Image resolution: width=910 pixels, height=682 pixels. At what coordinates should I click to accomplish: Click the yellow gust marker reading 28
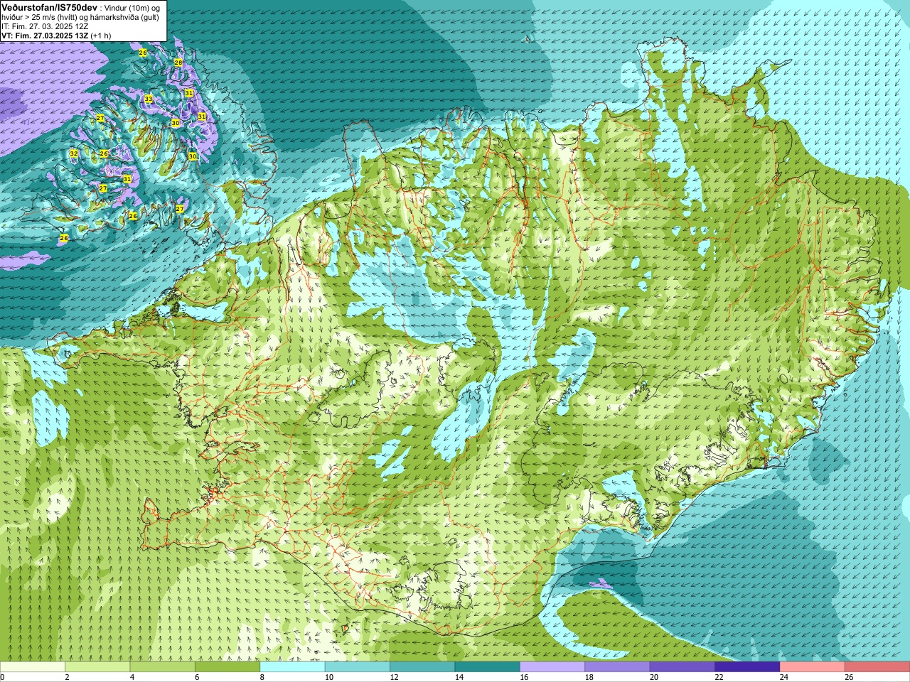[x=178, y=63]
